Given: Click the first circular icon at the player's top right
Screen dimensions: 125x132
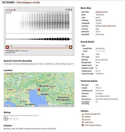Looking at the screenshot, I should (67, 9).
